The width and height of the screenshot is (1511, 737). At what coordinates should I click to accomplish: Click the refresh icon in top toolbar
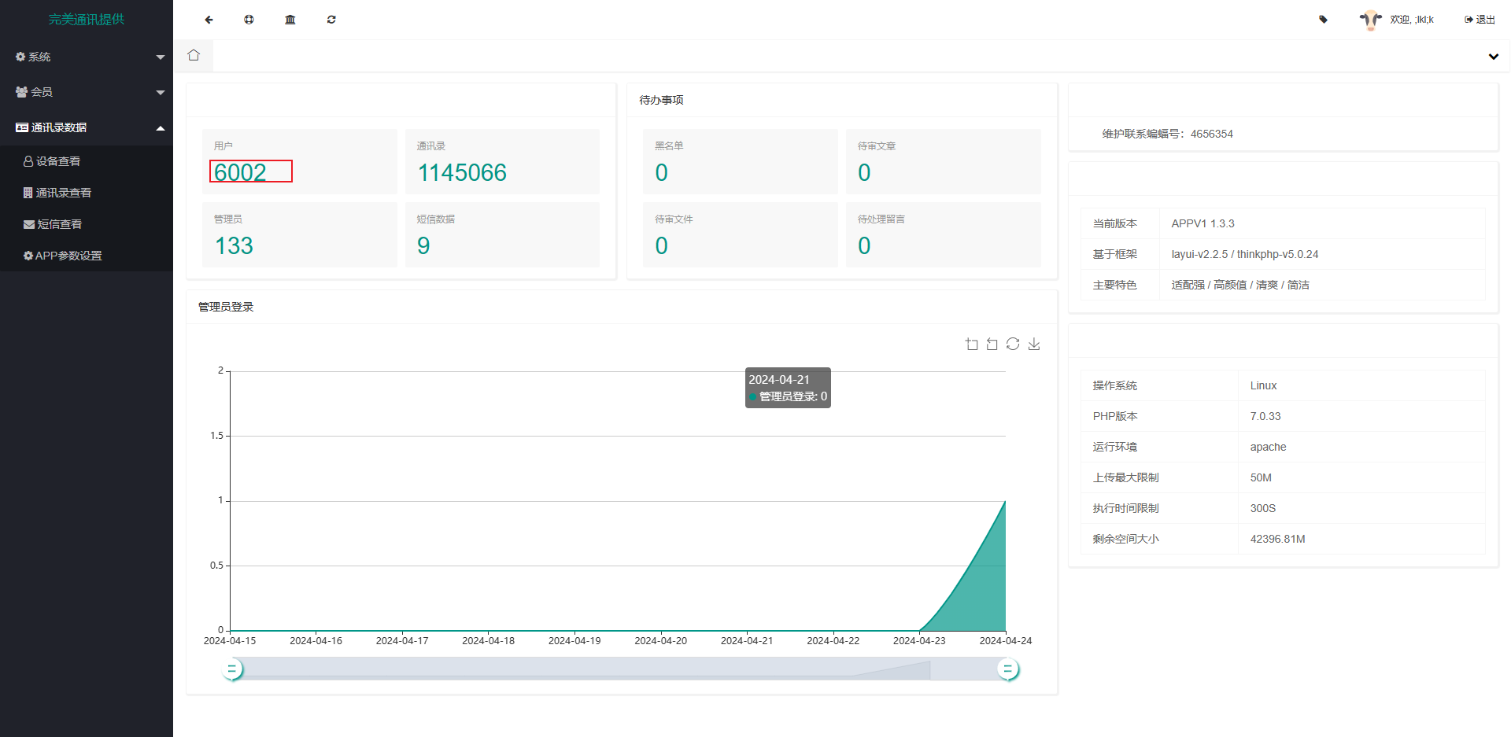coord(331,20)
